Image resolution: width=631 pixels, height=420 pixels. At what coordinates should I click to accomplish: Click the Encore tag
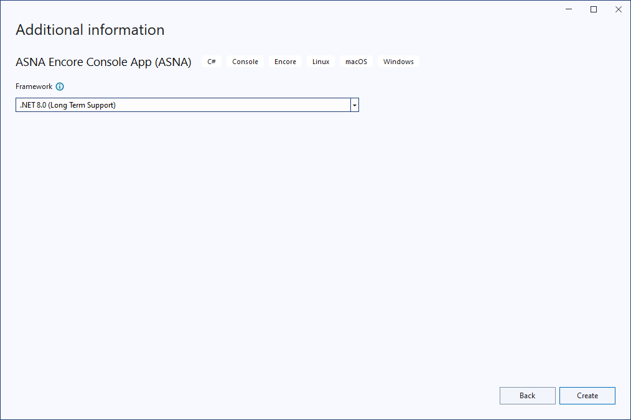click(x=285, y=62)
